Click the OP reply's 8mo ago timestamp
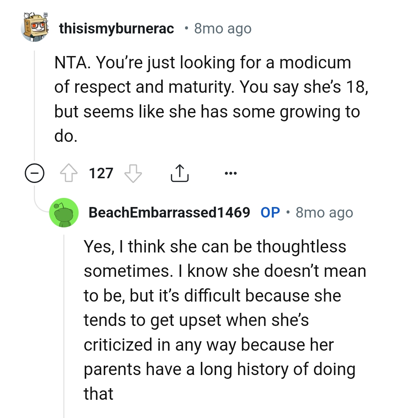Image resolution: width=393 pixels, height=418 pixels. [324, 212]
